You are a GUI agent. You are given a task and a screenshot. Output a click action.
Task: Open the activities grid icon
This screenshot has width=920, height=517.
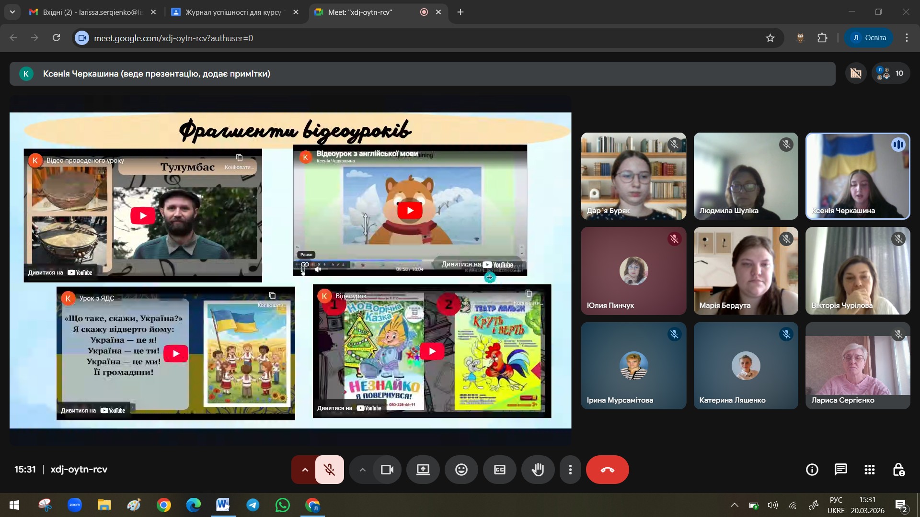pos(869,470)
